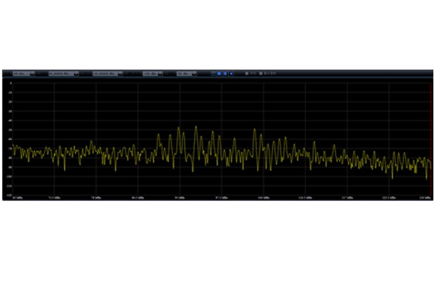This screenshot has width=435, height=290.
Task: Expand the -120 dBm level dropdown
Action: tap(153, 74)
